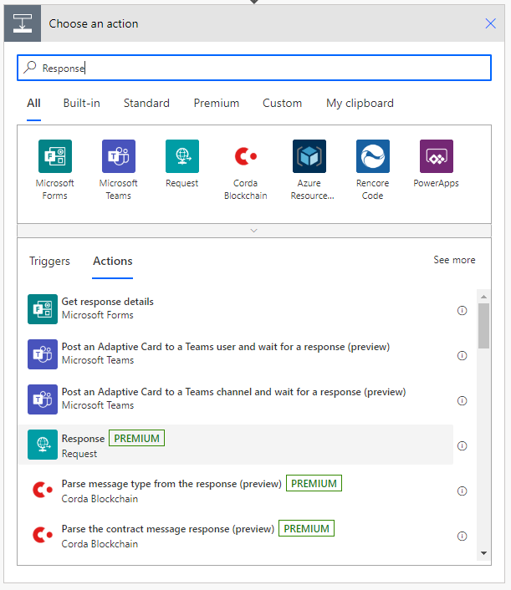This screenshot has height=590, width=511.
Task: Click the scrollbar up arrow
Action: pyautogui.click(x=484, y=297)
